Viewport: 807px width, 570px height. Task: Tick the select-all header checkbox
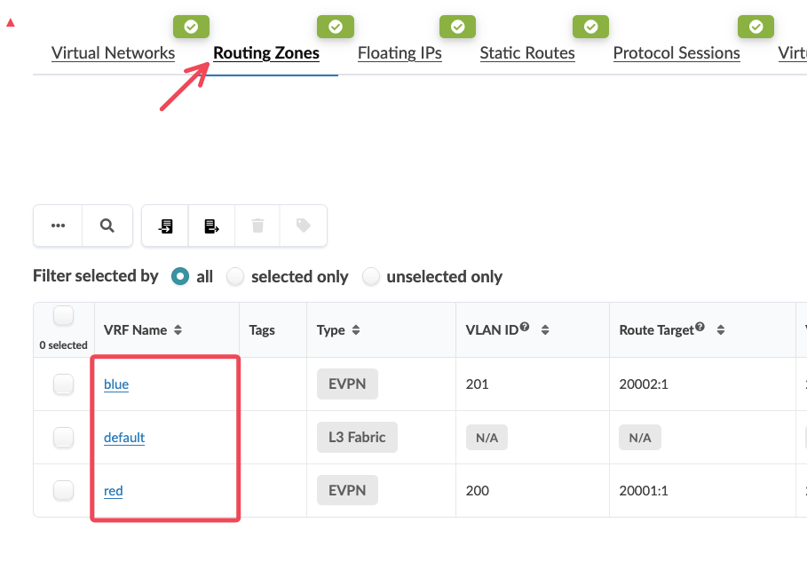tap(63, 316)
